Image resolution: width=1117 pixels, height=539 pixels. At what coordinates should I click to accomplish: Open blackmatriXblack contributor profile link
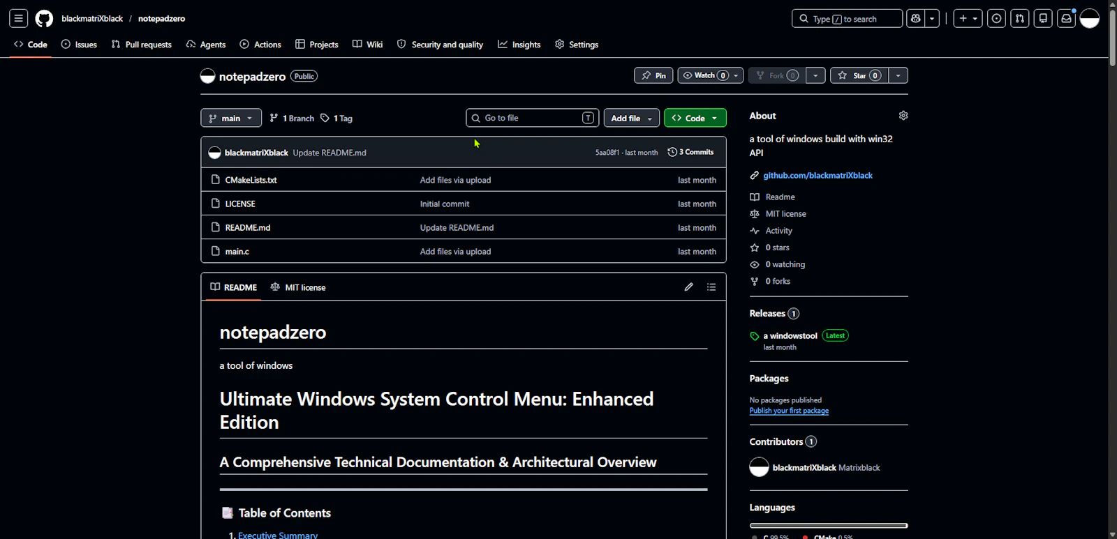pyautogui.click(x=804, y=468)
